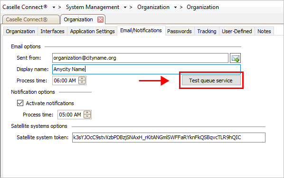Click the send test email icon
The width and height of the screenshot is (284, 178).
pos(235,58)
